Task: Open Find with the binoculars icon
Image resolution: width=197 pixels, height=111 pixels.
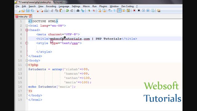Action: click(78, 11)
